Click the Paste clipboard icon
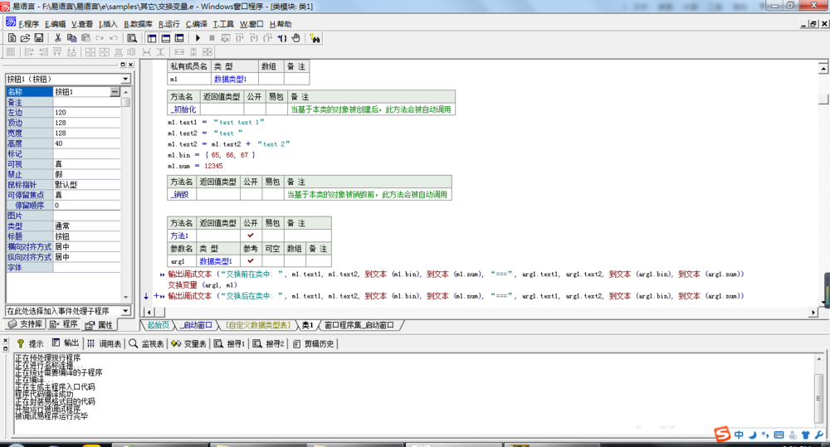This screenshot has width=830, height=447. click(x=85, y=38)
